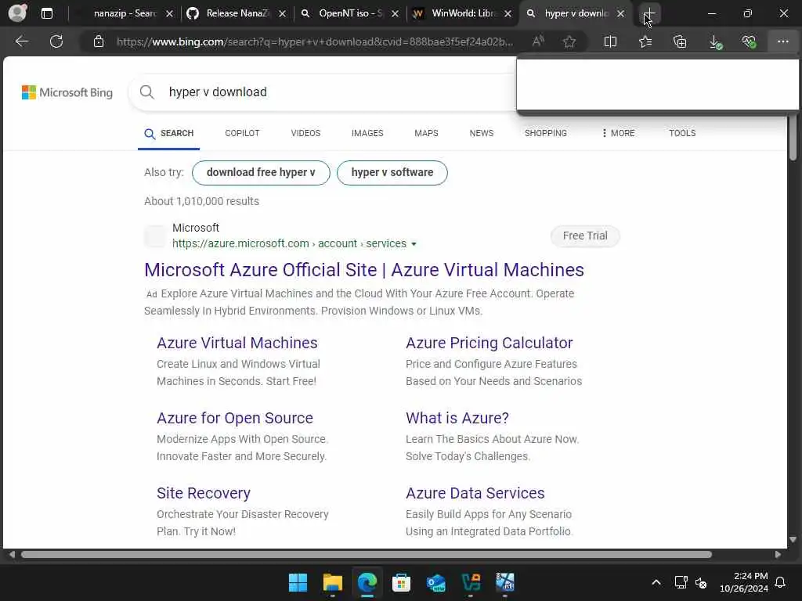Open Azure Data Services link
Viewport: 802px width, 601px height.
475,493
